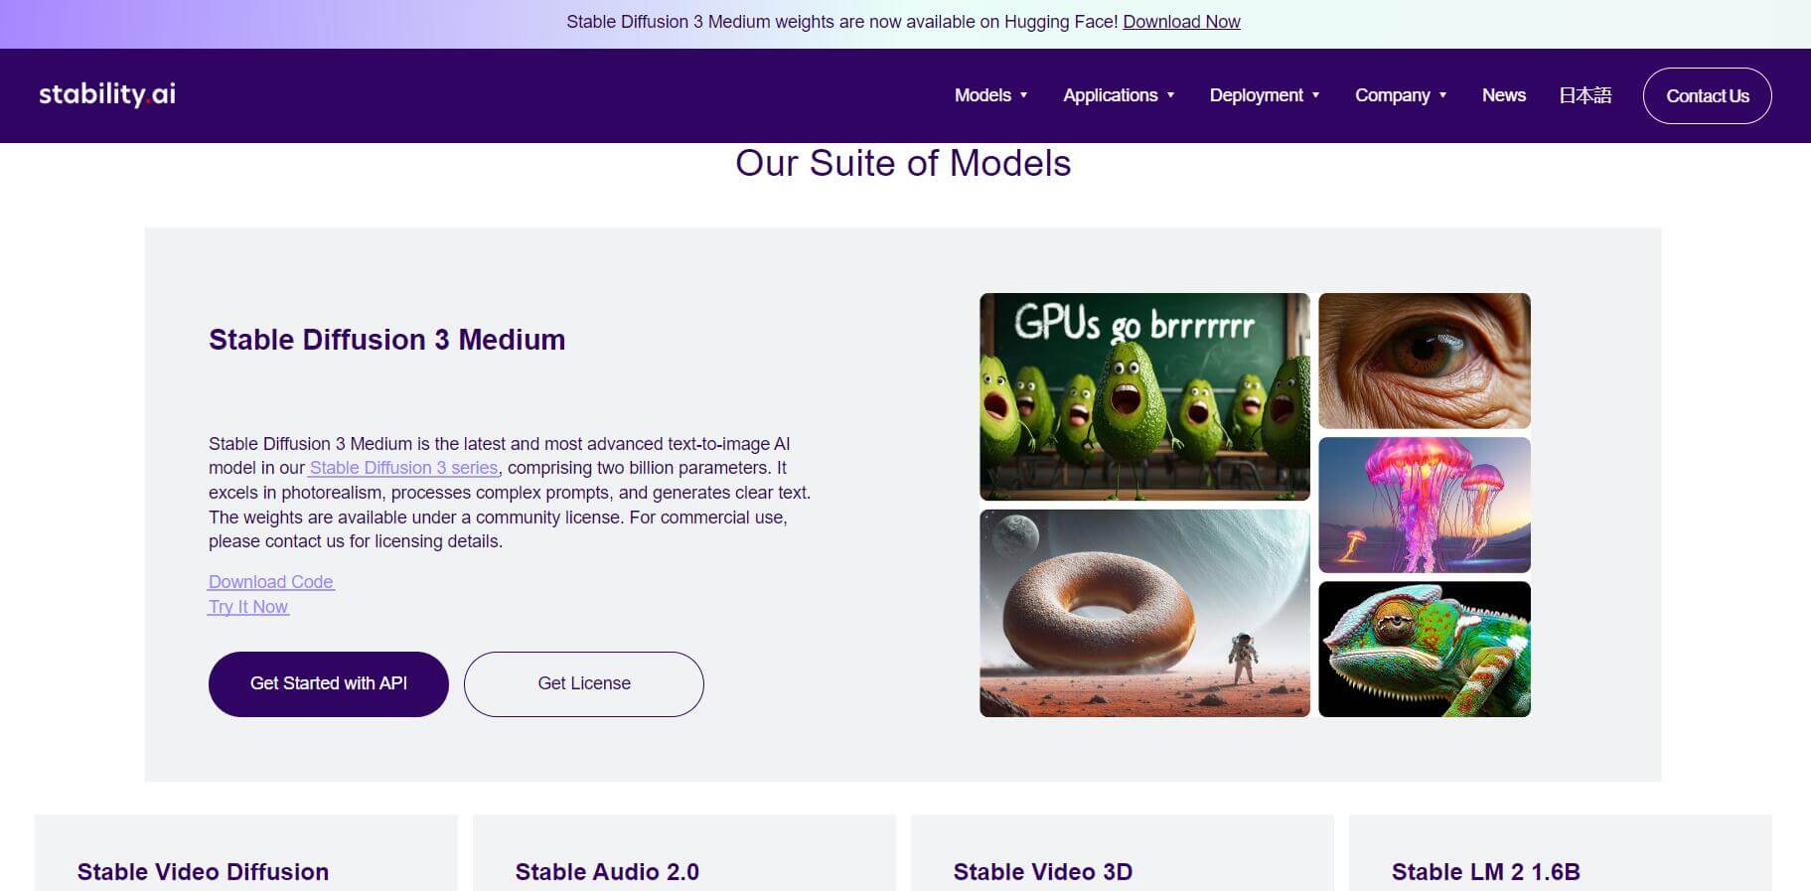Open the screaming avocados image

tap(1144, 396)
